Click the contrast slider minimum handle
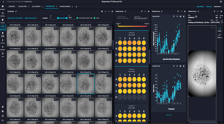This screenshot has width=224, height=124. [x=58, y=18]
